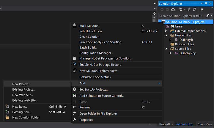The width and height of the screenshot is (214, 128).
Task: Click the Properties wrench in Solution Explorer toolbar
Action: 202,9
